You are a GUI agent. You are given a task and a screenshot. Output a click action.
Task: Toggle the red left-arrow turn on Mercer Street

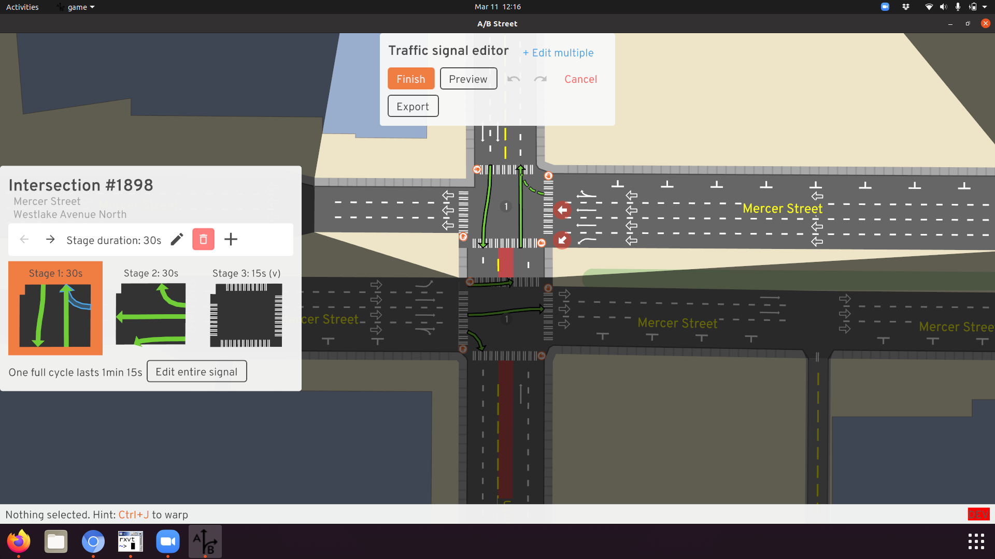pos(562,210)
